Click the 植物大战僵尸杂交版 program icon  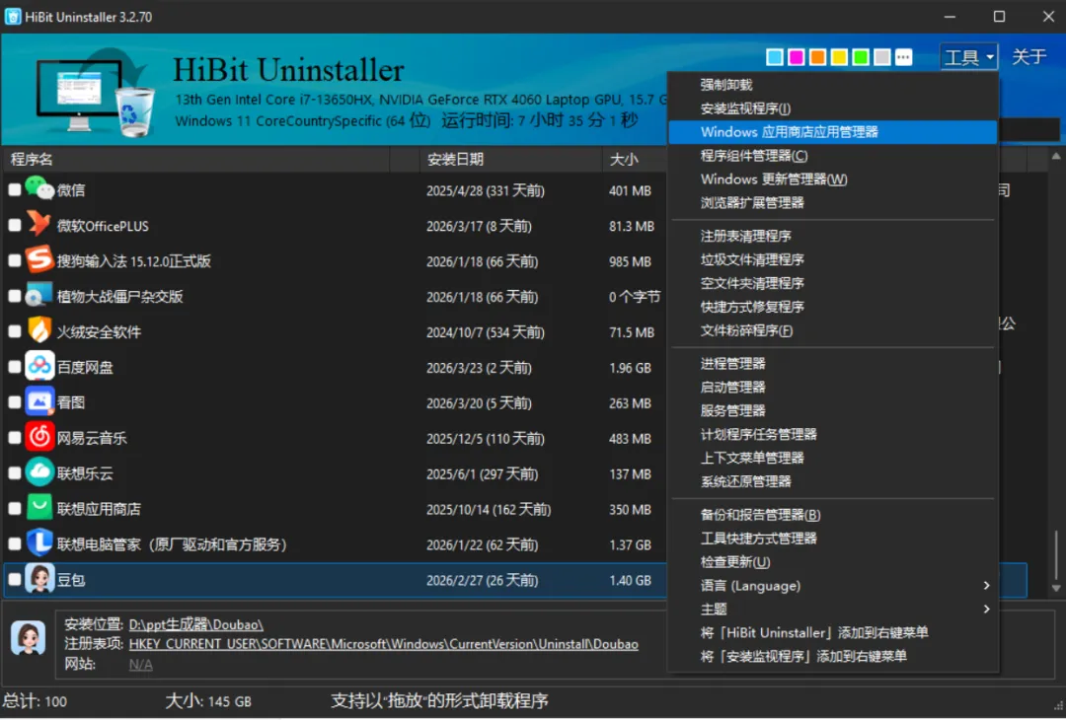39,296
